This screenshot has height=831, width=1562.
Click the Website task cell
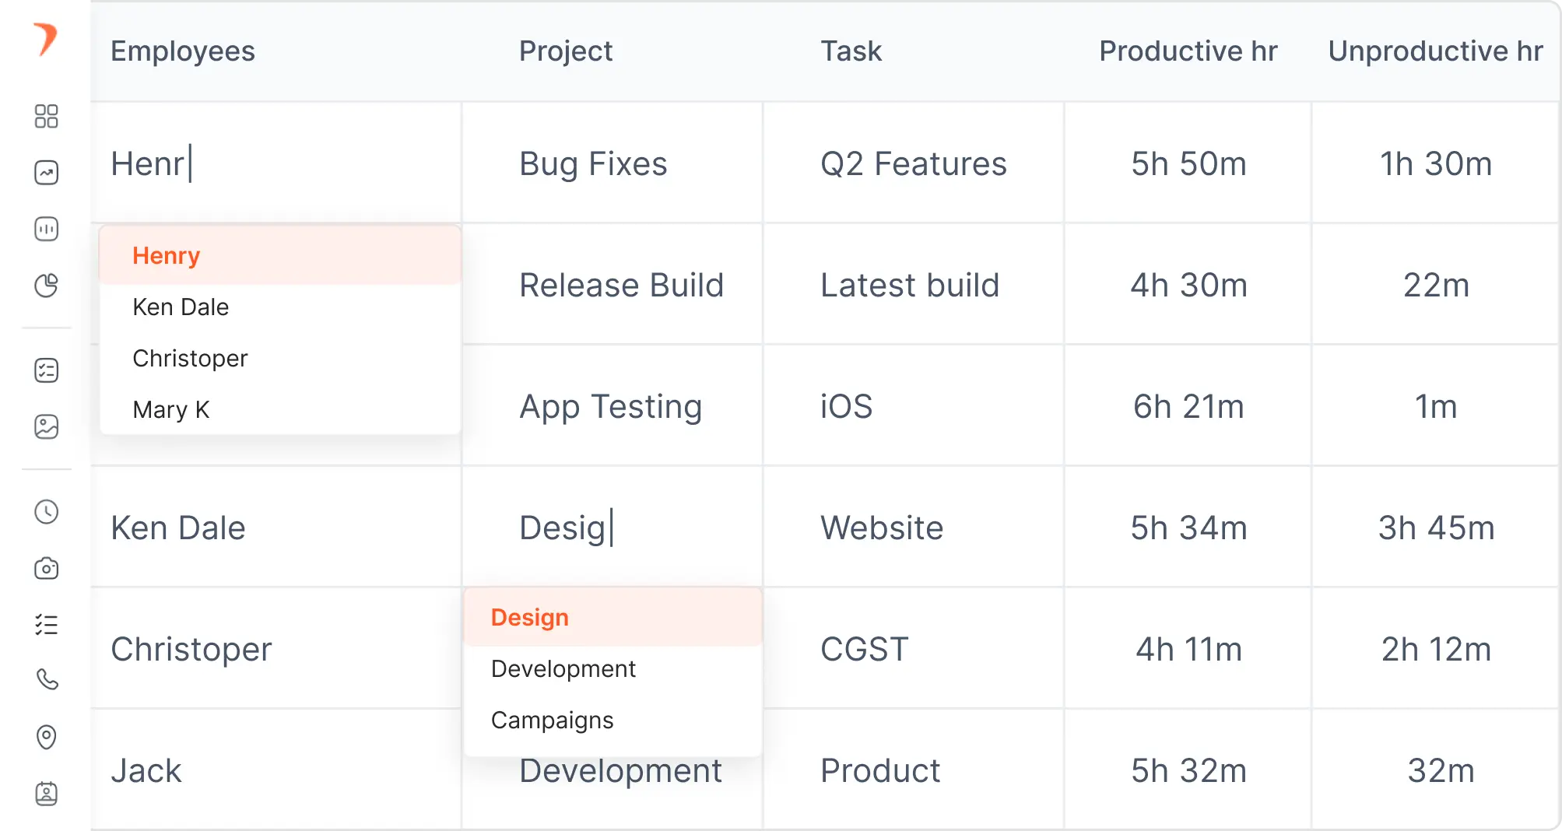coord(914,528)
